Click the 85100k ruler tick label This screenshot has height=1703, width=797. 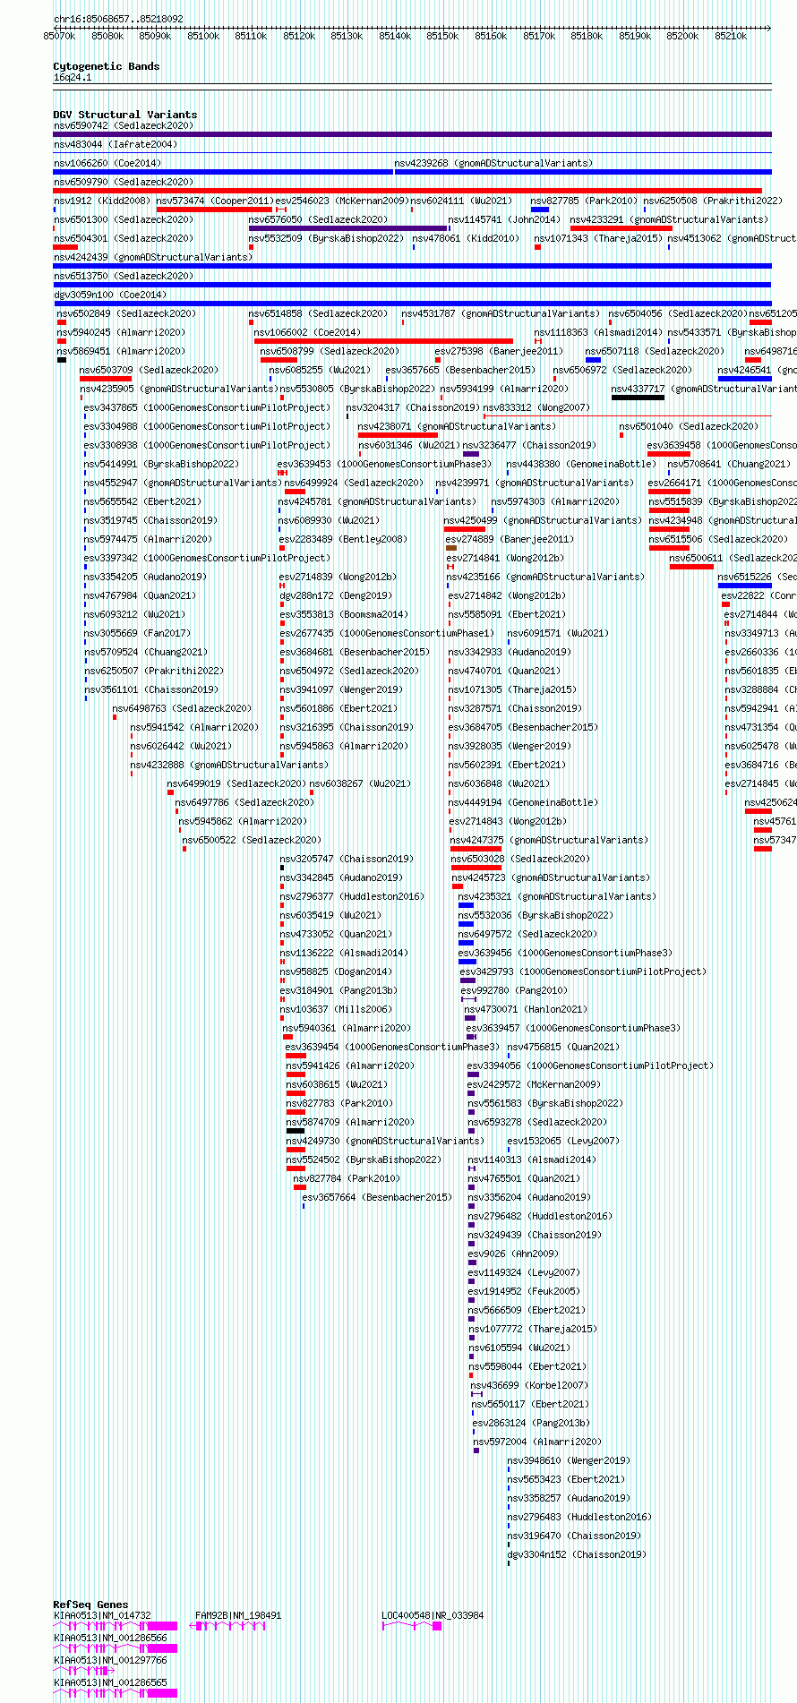(203, 37)
